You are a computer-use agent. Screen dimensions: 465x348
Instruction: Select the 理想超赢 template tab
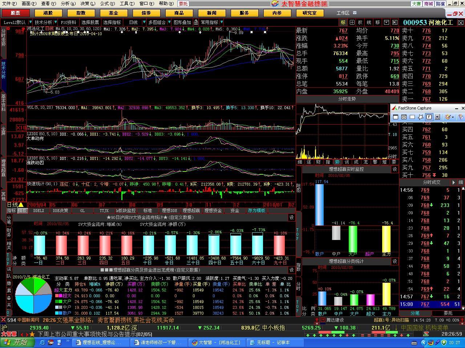tap(191, 211)
